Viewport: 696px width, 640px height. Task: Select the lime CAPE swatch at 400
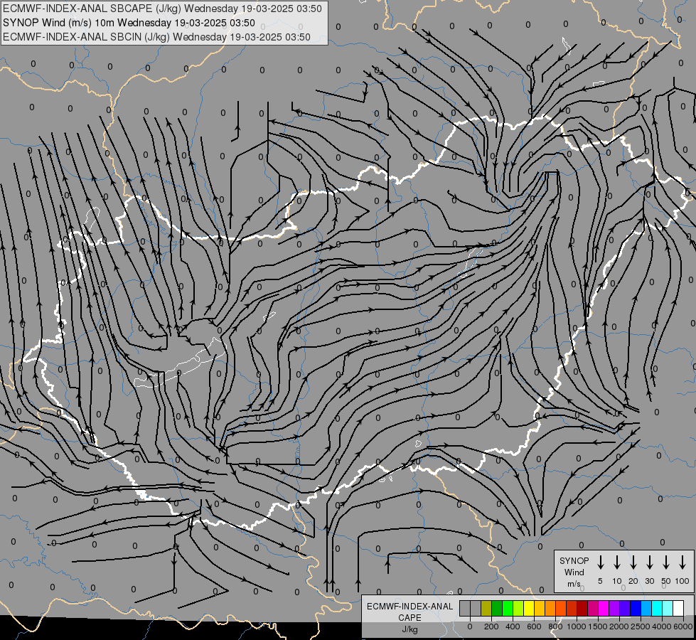(x=518, y=608)
